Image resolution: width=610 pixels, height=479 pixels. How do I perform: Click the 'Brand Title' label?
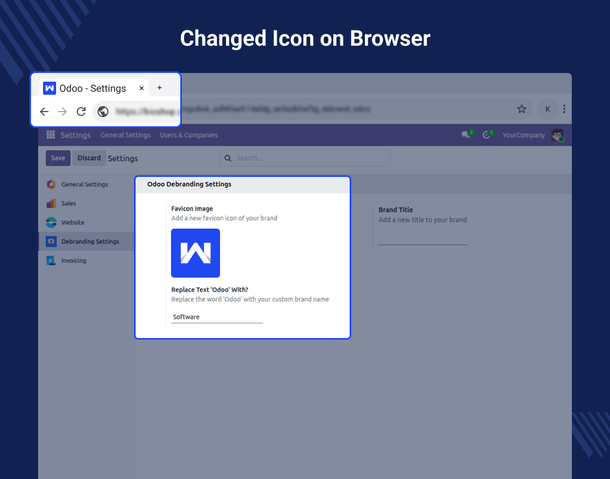coord(395,210)
